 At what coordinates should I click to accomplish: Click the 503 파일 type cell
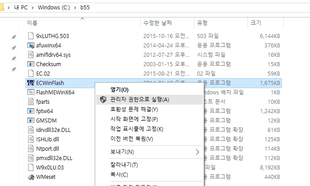208,36
